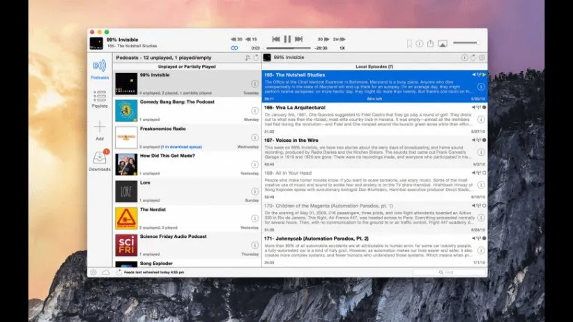The width and height of the screenshot is (573, 322).
Task: Click the Unplayed or Partially Played header
Action: 187,66
